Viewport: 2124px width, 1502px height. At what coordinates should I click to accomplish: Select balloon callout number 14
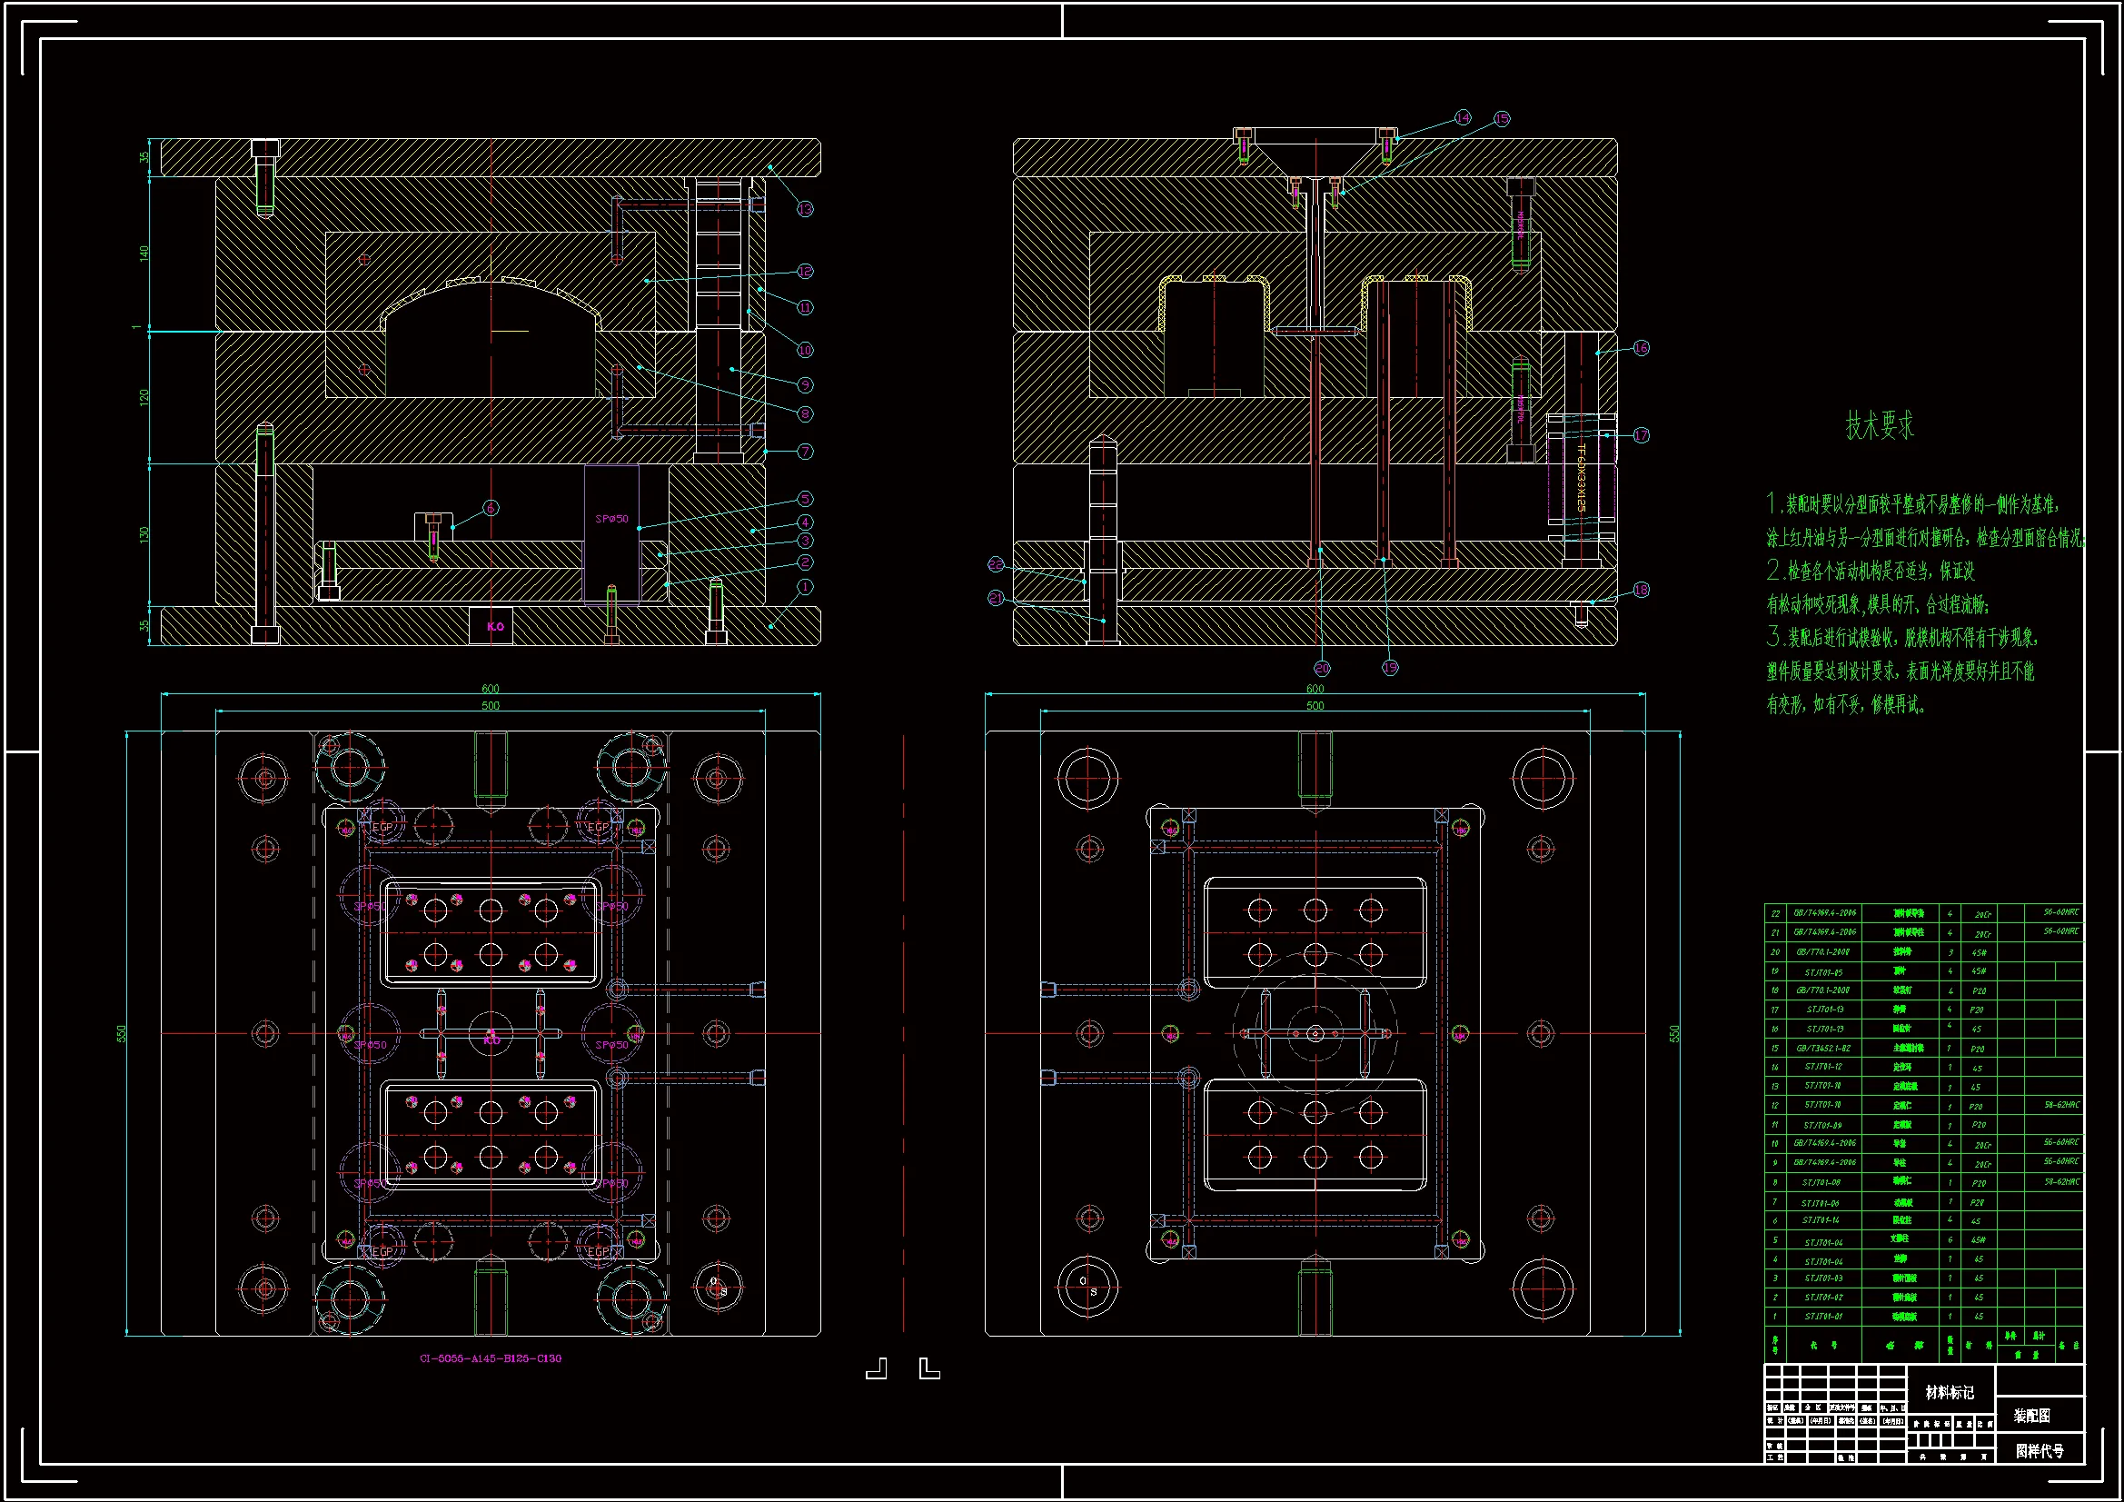[1463, 117]
